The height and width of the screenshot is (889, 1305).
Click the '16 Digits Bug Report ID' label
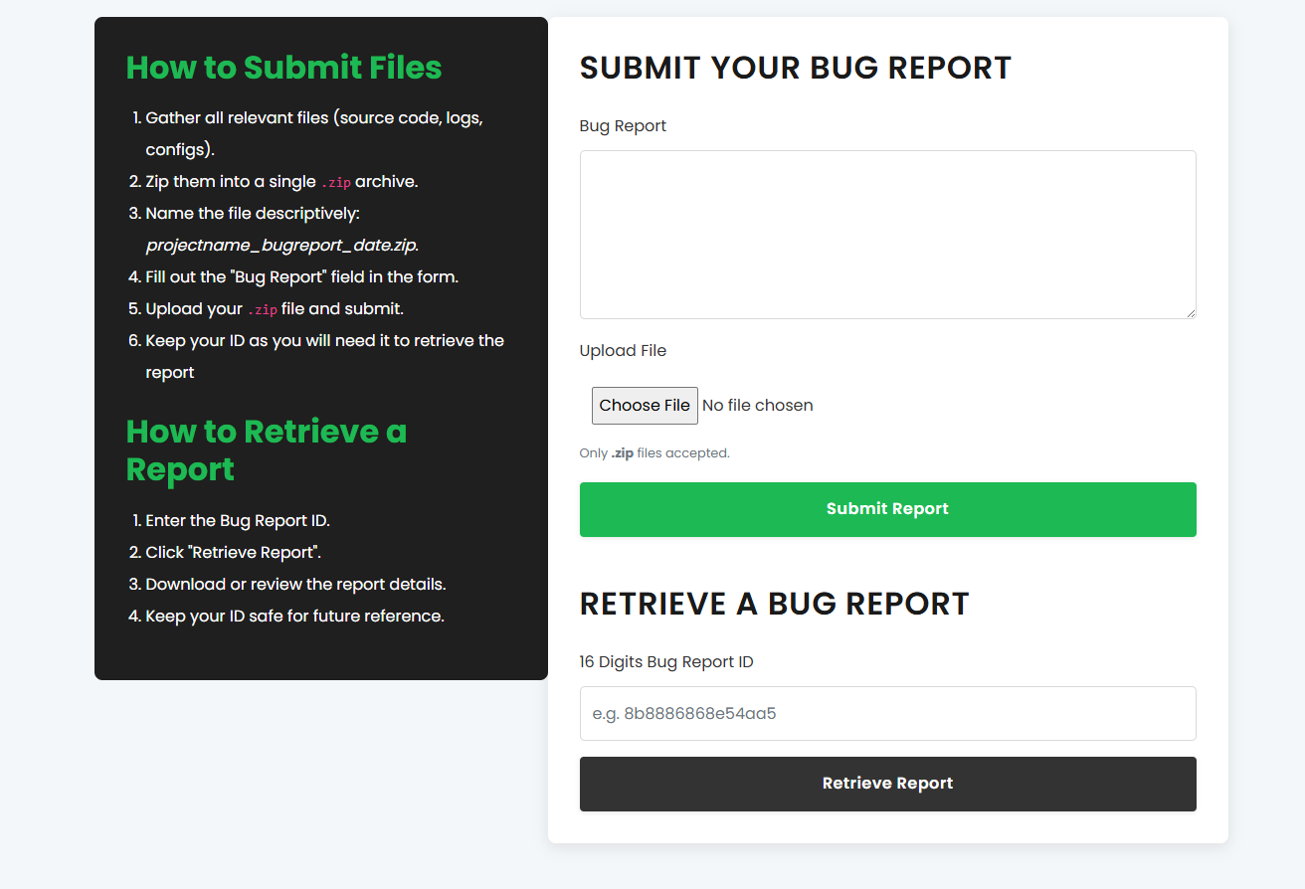pos(666,661)
